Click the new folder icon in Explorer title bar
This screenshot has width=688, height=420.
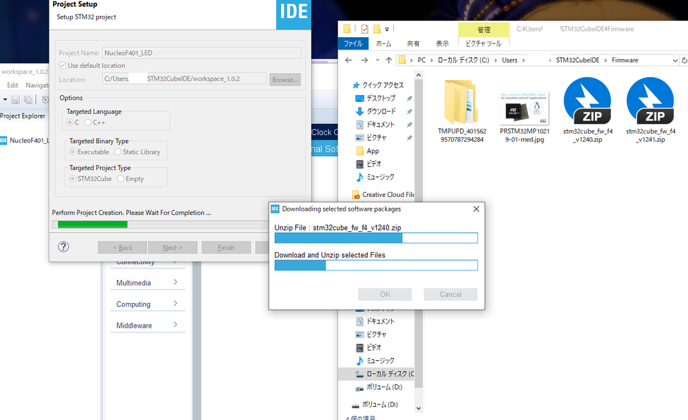tap(377, 29)
